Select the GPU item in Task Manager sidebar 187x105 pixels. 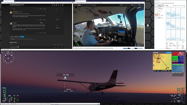click(x=159, y=18)
